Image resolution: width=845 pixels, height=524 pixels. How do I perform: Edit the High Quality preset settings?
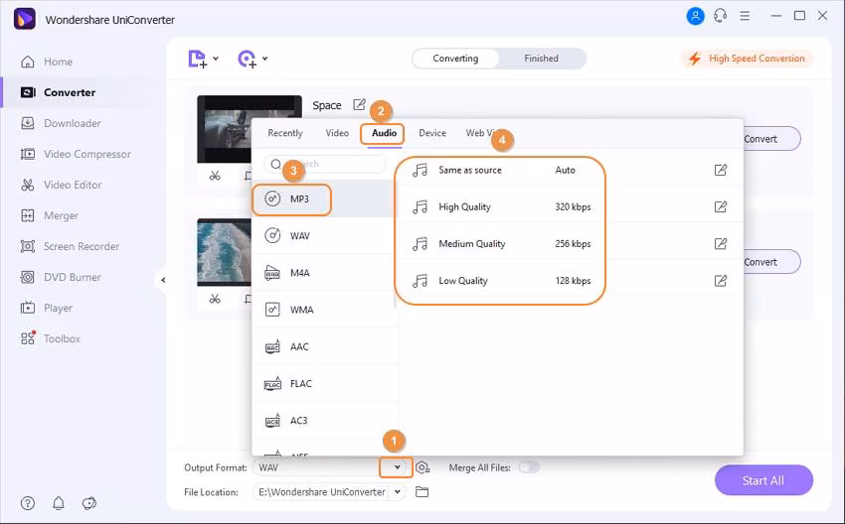tap(721, 206)
